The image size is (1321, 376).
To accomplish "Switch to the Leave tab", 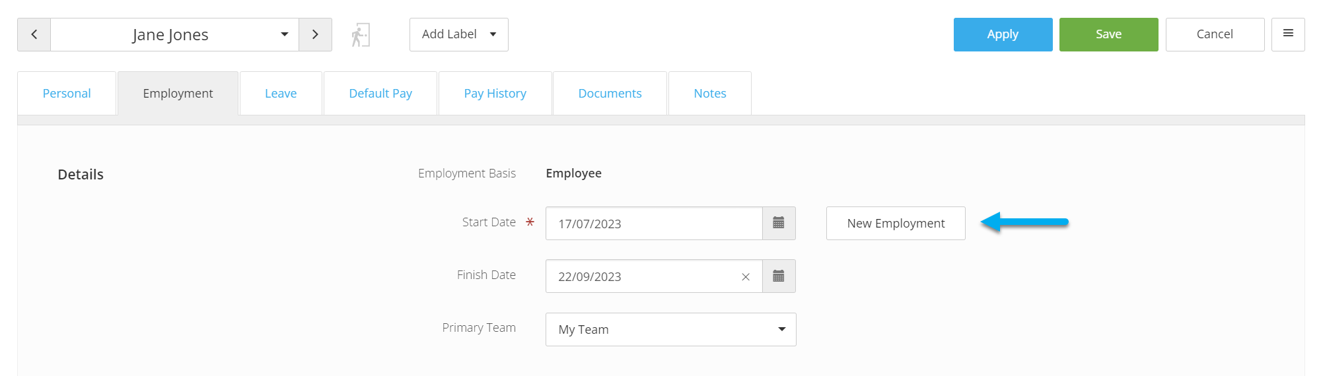I will click(281, 93).
